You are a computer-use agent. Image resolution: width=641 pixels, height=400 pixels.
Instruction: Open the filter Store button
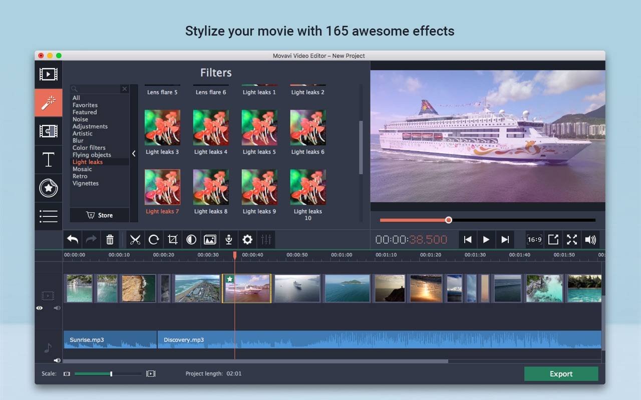coord(100,215)
